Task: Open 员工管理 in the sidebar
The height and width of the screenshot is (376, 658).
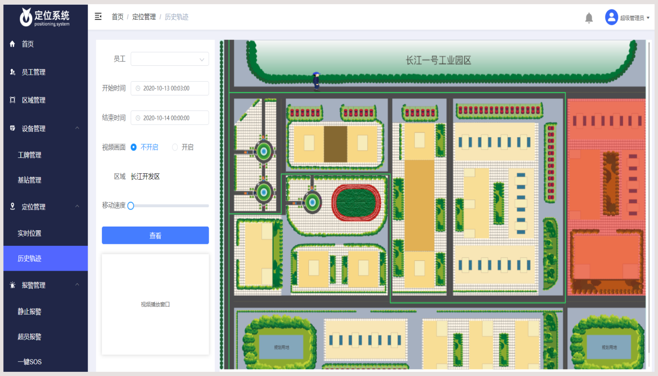Action: point(33,72)
